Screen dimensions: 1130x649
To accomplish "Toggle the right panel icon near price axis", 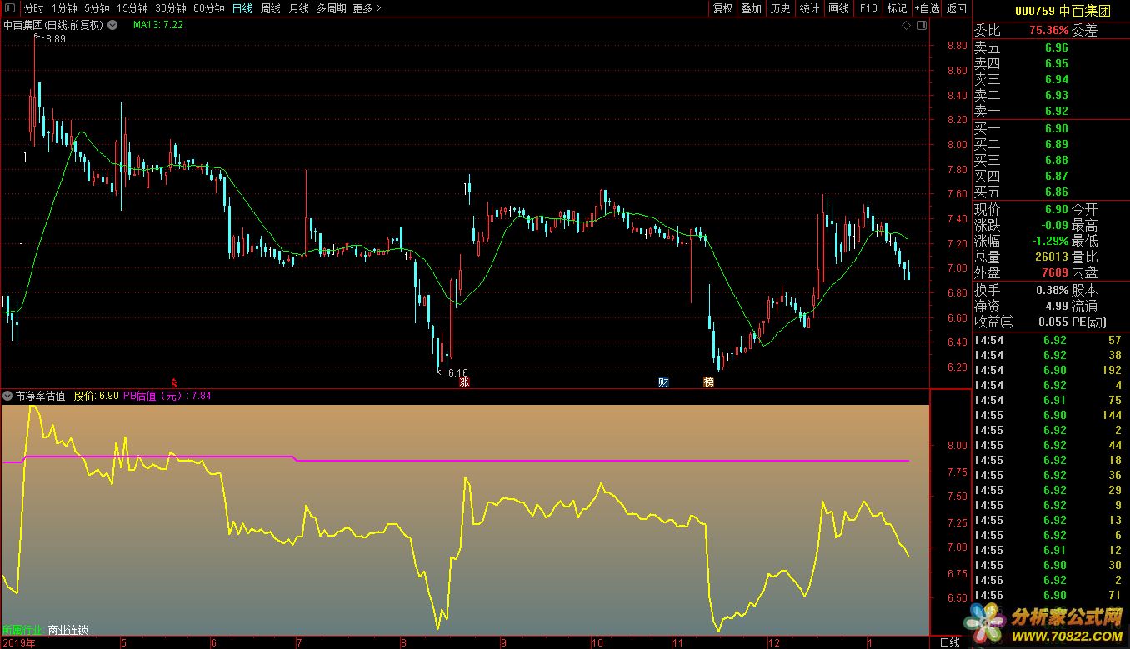I will (921, 26).
